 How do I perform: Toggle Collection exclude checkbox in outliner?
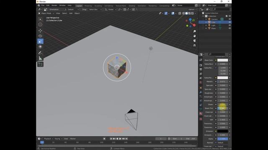click(x=227, y=16)
